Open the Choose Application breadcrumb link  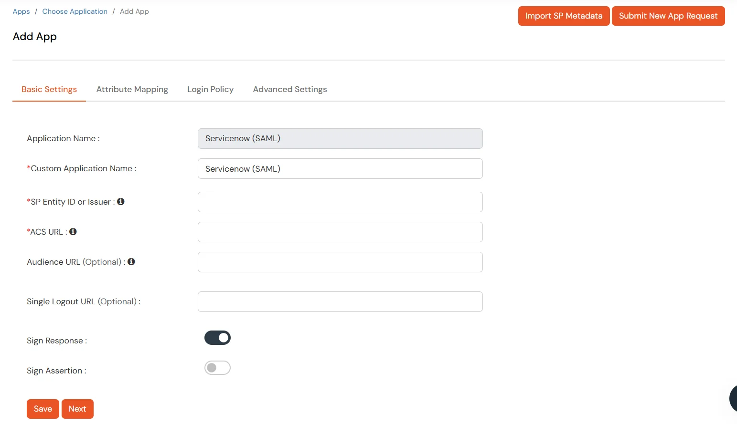(x=75, y=11)
